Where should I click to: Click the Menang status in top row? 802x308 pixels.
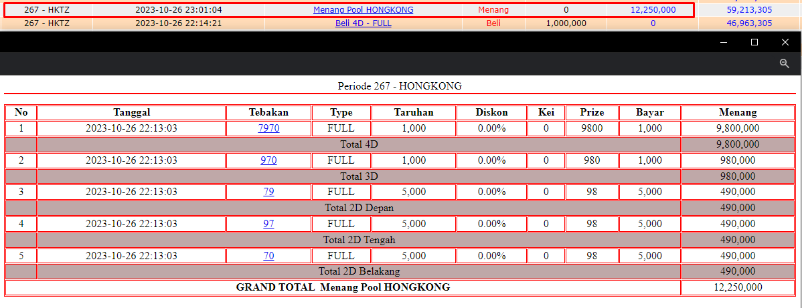(493, 10)
